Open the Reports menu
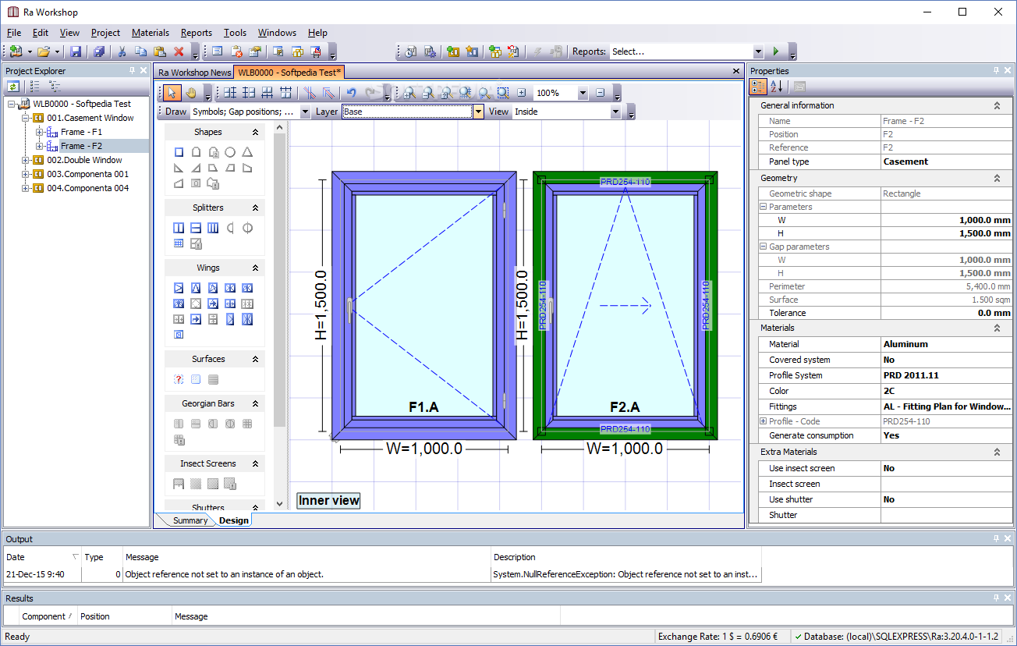The width and height of the screenshot is (1017, 646). [197, 33]
